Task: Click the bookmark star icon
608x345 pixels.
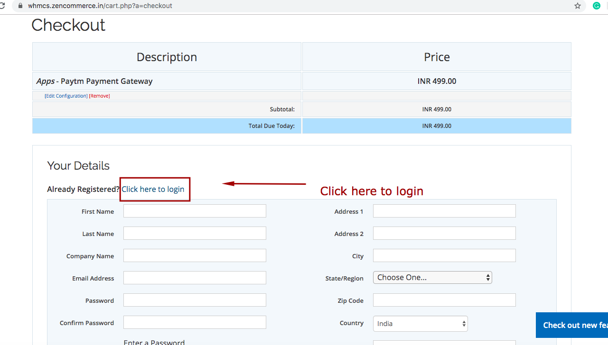Action: [577, 6]
